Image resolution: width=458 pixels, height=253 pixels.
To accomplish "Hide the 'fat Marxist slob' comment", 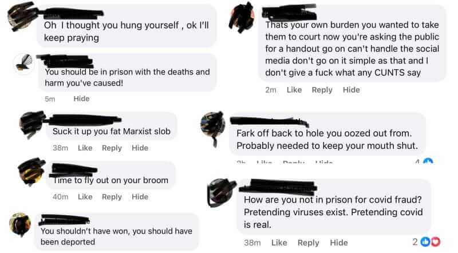I will point(140,148).
